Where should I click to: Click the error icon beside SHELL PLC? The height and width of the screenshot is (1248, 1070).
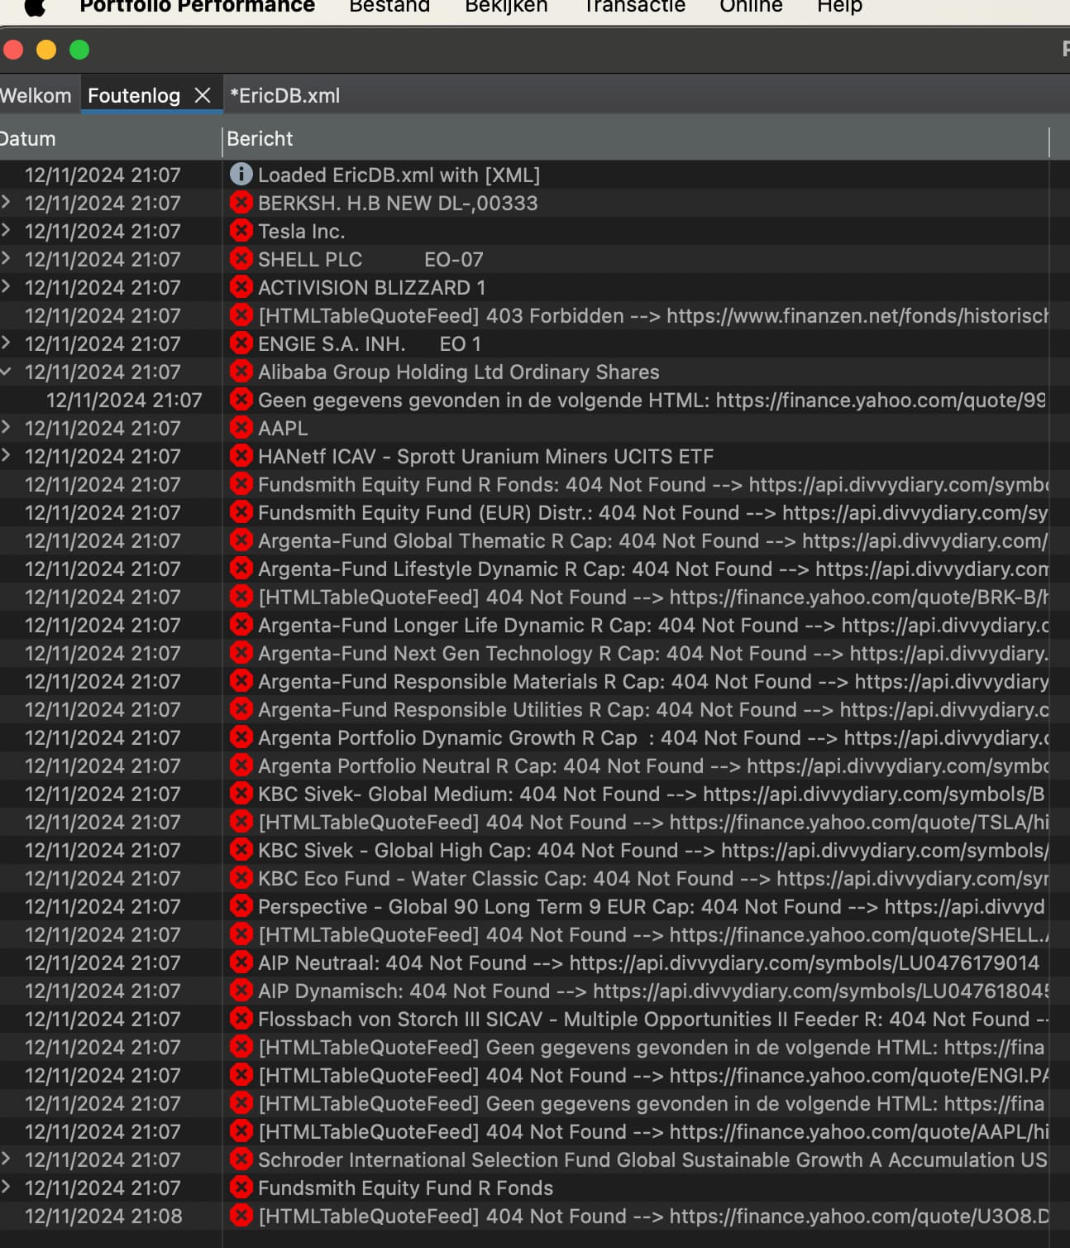(241, 258)
